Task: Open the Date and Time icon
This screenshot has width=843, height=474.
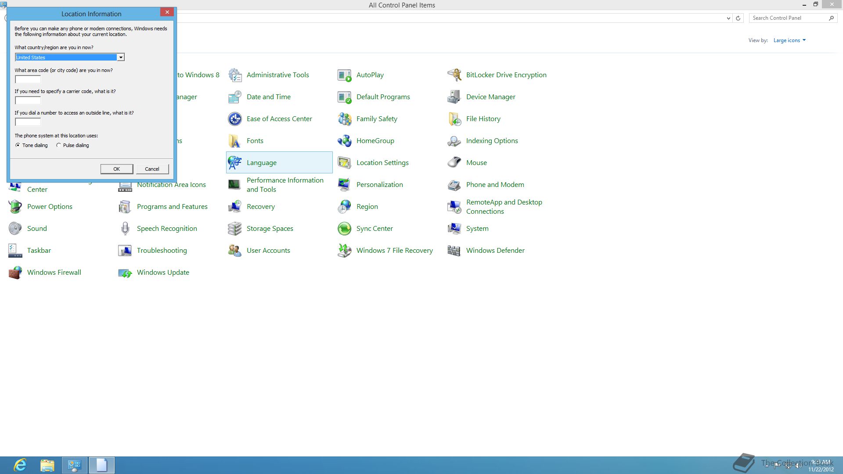Action: point(235,97)
